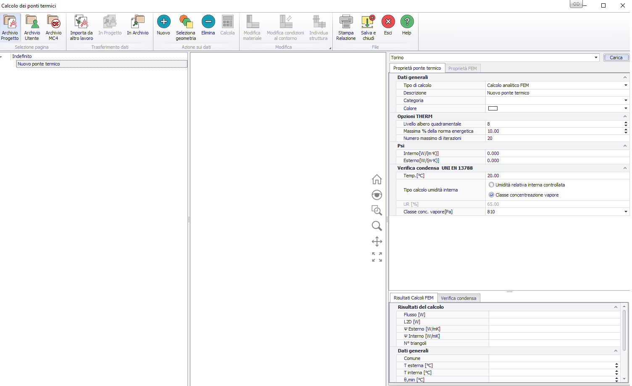Expand the Classe conc. vapore dropdown
The width and height of the screenshot is (632, 386).
[625, 212]
